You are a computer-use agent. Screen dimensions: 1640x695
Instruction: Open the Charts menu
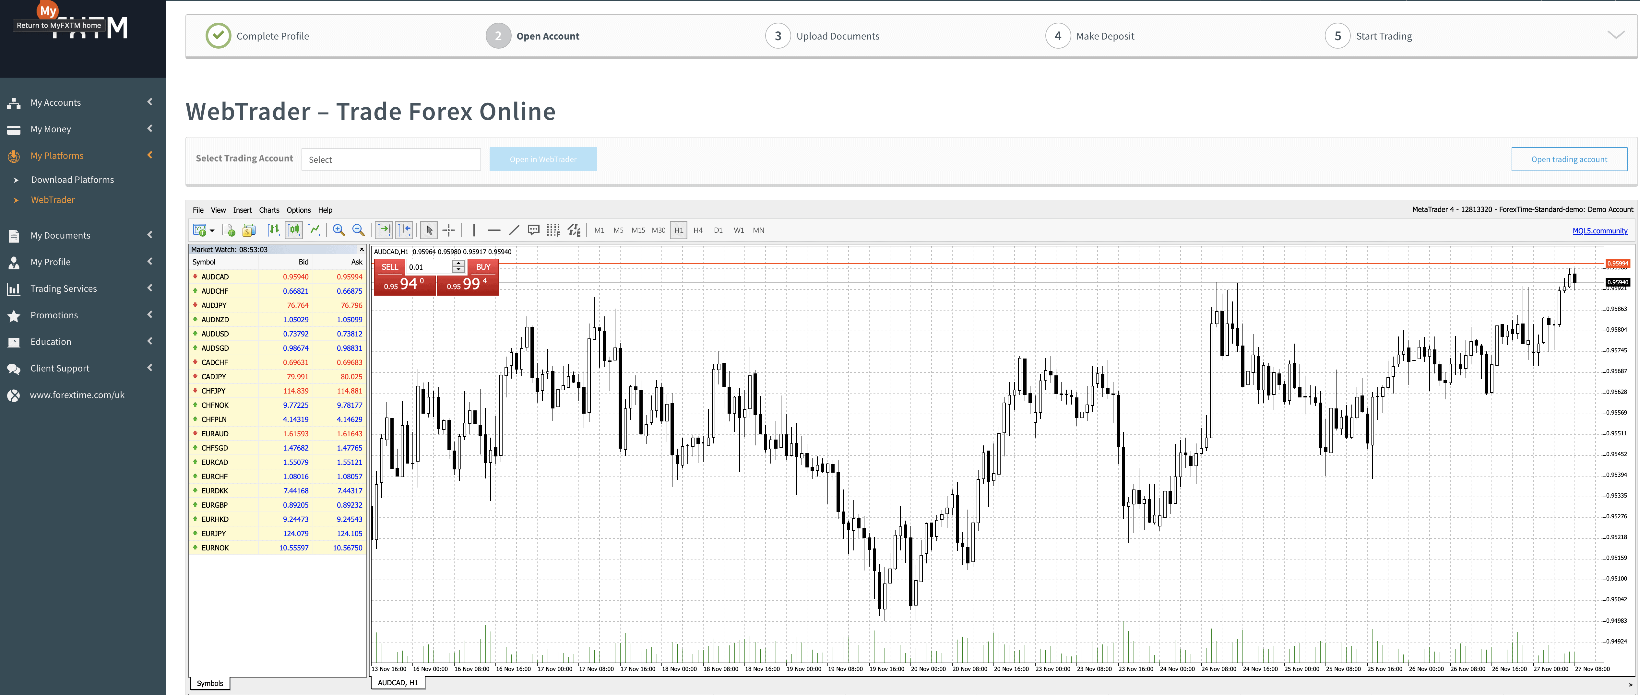click(269, 210)
